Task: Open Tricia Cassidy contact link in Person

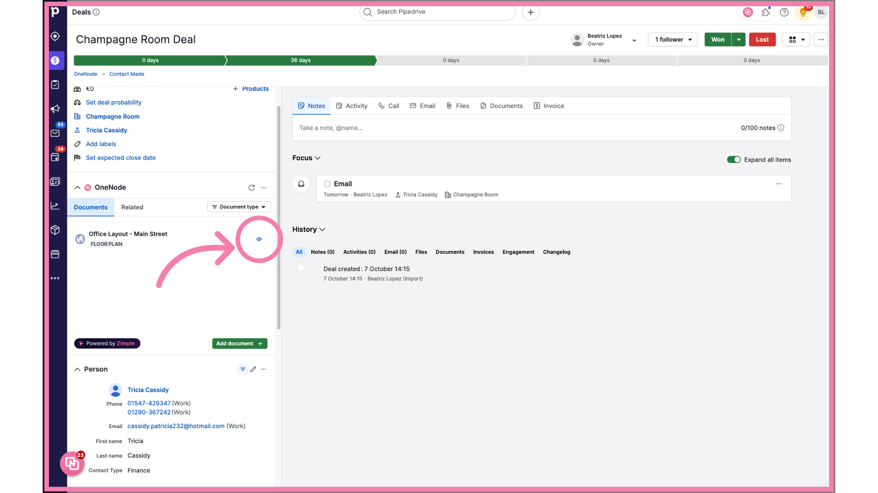Action: (148, 390)
